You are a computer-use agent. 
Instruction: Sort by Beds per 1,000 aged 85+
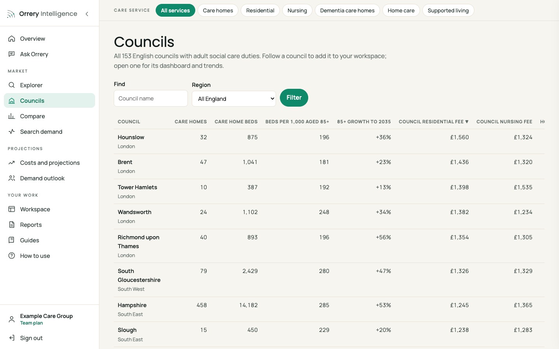pyautogui.click(x=297, y=122)
